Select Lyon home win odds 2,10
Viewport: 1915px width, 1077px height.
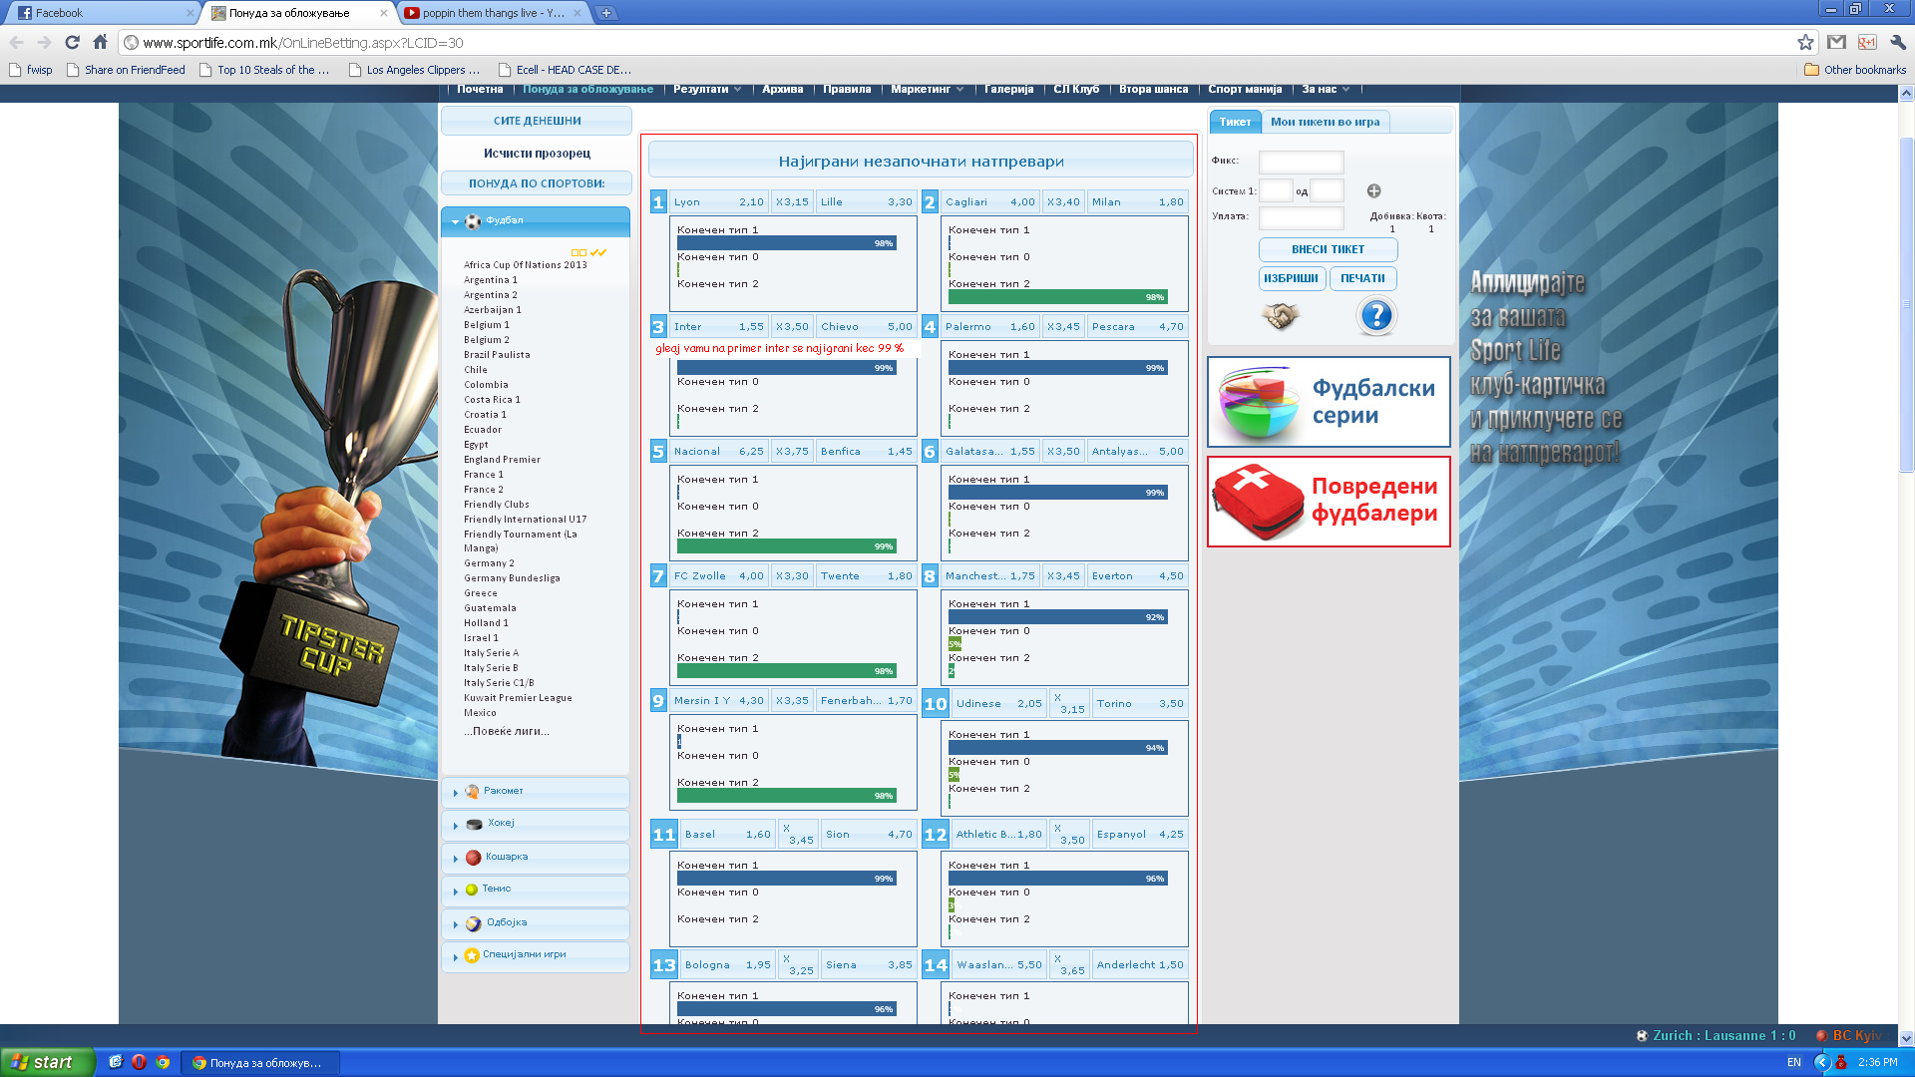click(x=718, y=201)
